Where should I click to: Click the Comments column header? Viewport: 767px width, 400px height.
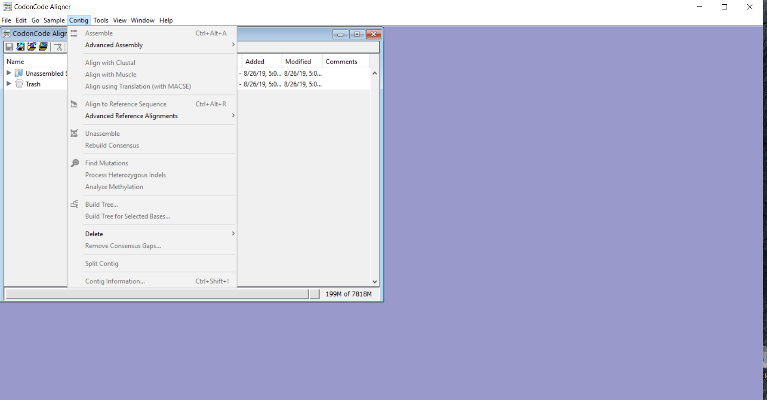[x=345, y=61]
